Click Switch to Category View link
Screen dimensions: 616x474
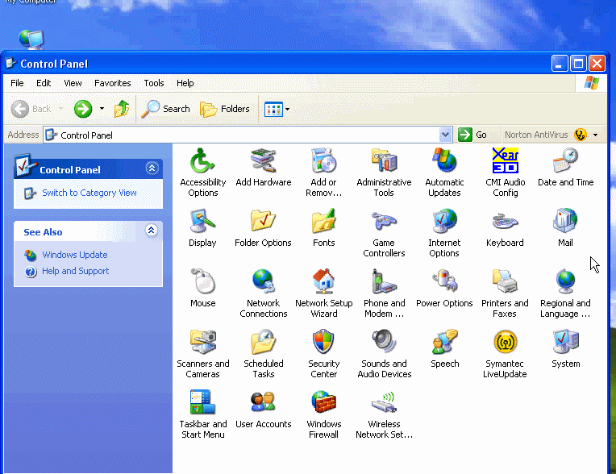coord(89,193)
